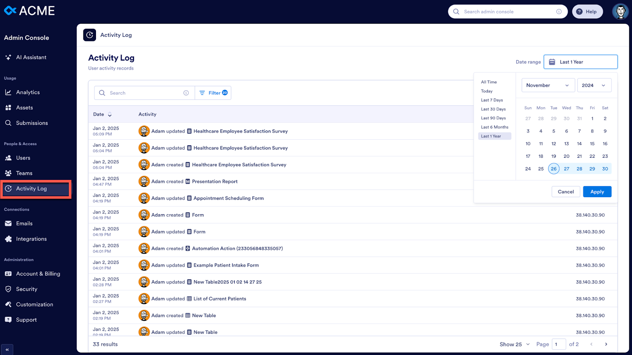
Task: Open Example Patient Intake Form link
Action: tap(226, 265)
